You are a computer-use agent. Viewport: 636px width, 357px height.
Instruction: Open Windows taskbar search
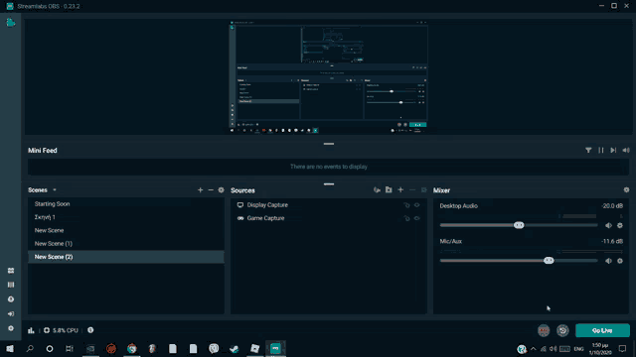pyautogui.click(x=30, y=348)
